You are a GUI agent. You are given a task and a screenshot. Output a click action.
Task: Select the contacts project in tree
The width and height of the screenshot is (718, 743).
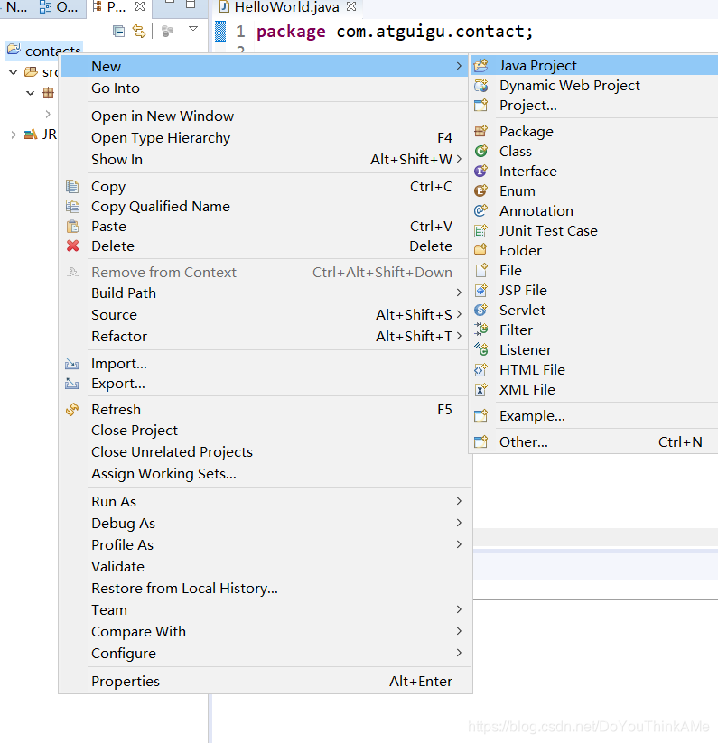[43, 51]
